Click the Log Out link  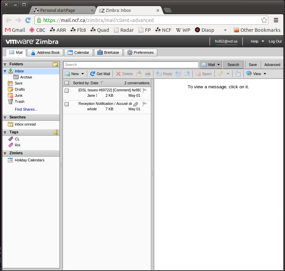click(275, 42)
